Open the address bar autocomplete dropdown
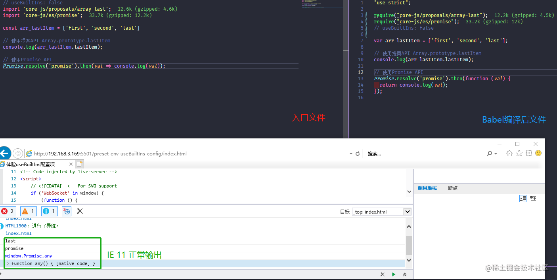Screen dimensions: 557x280 click(x=351, y=153)
